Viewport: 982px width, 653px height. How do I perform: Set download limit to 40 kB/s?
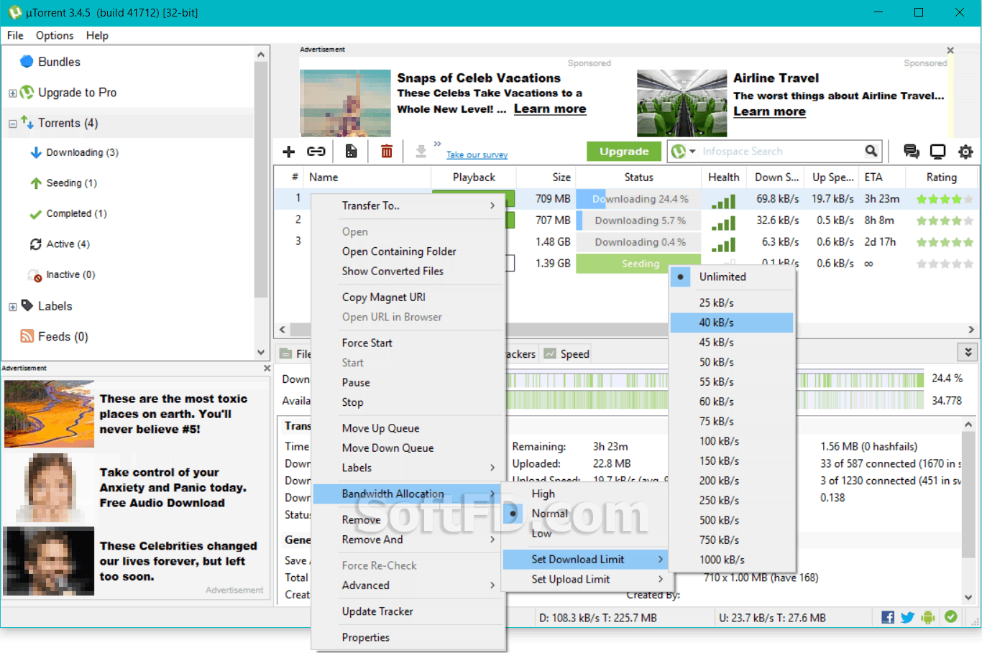tap(732, 323)
